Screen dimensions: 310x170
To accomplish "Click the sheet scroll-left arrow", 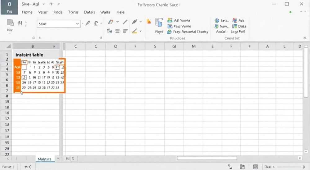I will tap(8, 159).
